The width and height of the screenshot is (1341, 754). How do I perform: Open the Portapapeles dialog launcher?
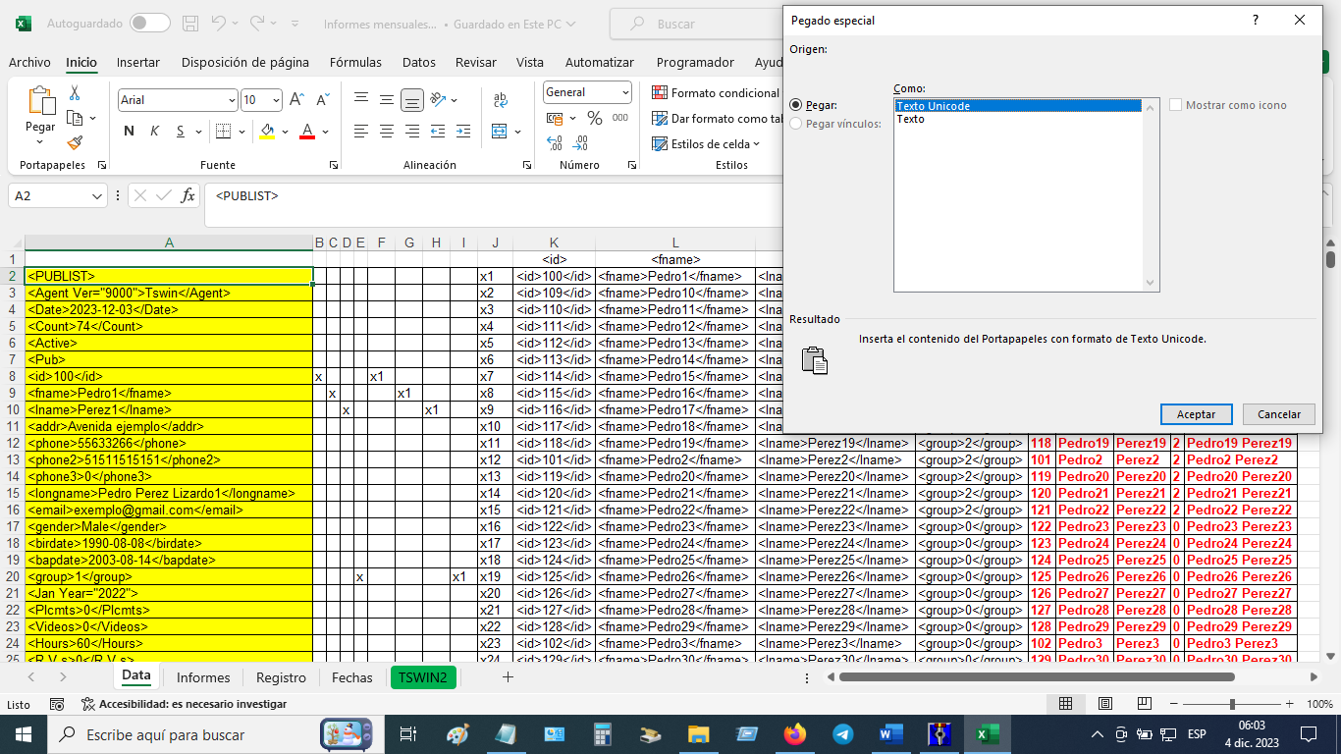(x=101, y=166)
